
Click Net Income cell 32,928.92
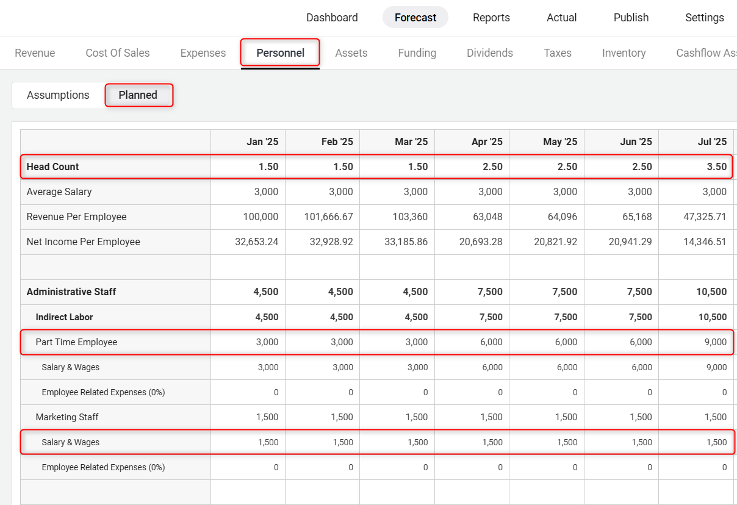(332, 242)
